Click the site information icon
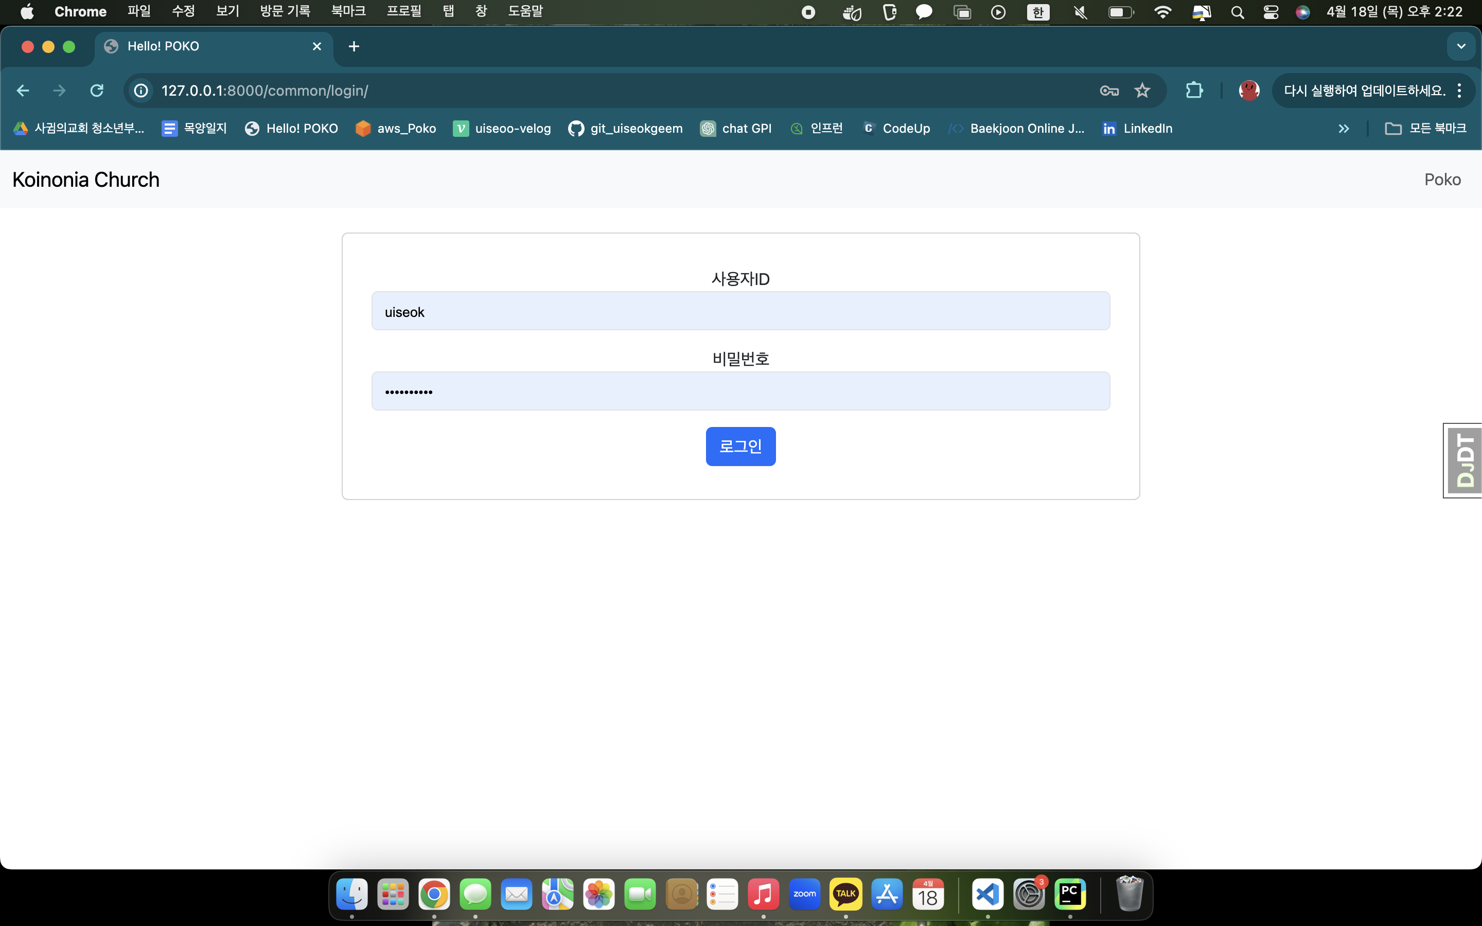 click(141, 91)
